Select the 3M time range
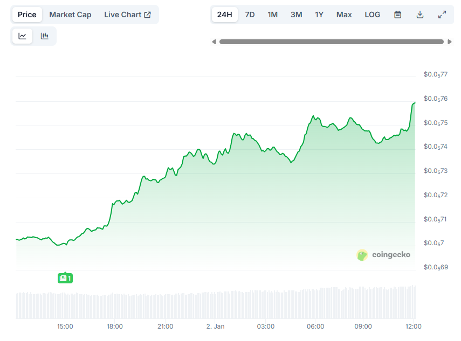The image size is (461, 341). coord(296,15)
